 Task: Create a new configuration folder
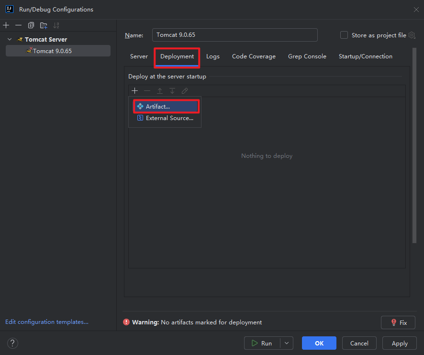point(44,25)
